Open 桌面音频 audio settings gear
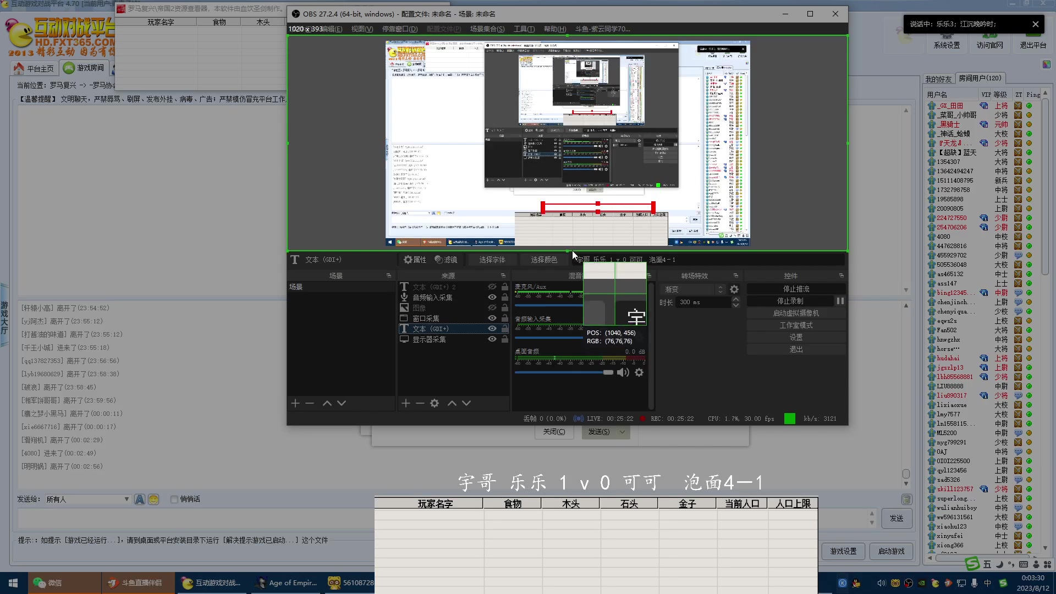 click(x=639, y=372)
